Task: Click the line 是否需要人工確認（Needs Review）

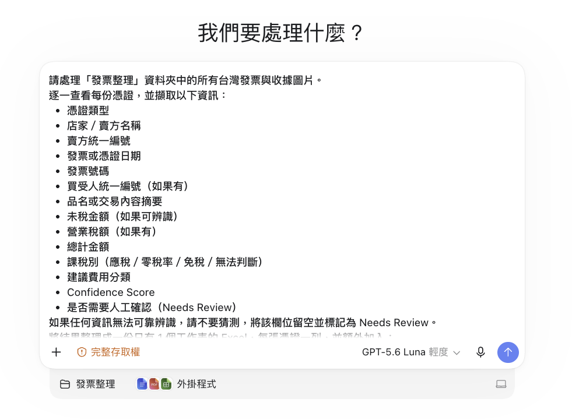Action: [x=152, y=308]
